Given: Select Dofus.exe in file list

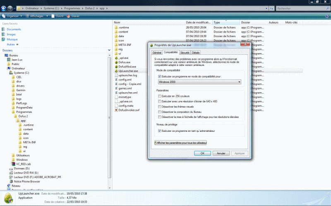Looking at the screenshot, I should (125, 62).
